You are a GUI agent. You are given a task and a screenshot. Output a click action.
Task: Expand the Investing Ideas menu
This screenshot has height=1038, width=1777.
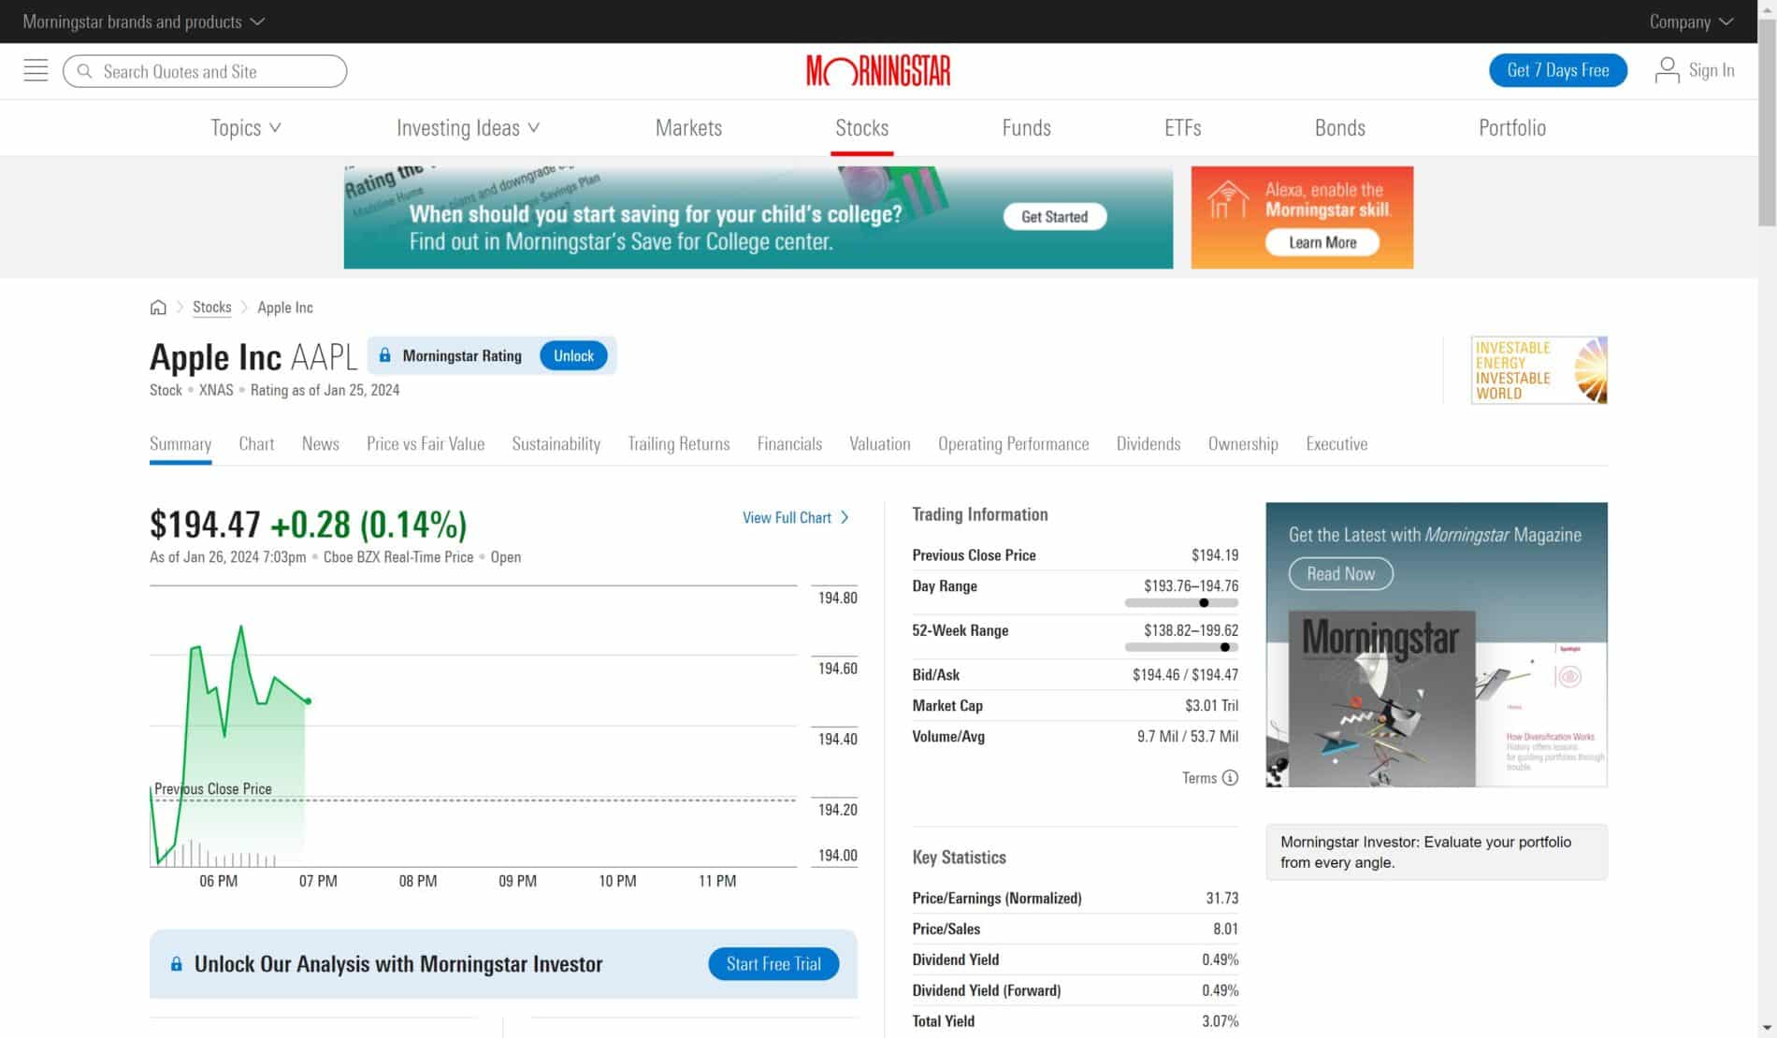tap(468, 128)
